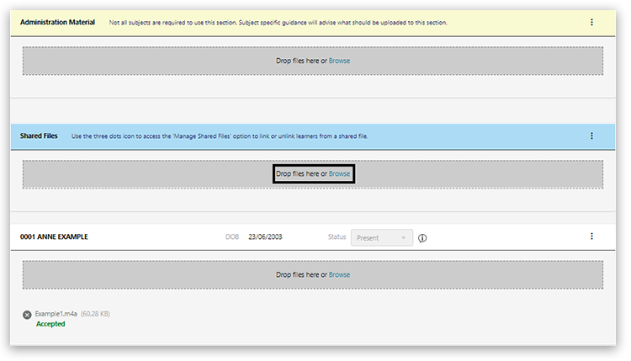Click the green Accepted status label
This screenshot has height=361, width=631.
tap(50, 324)
